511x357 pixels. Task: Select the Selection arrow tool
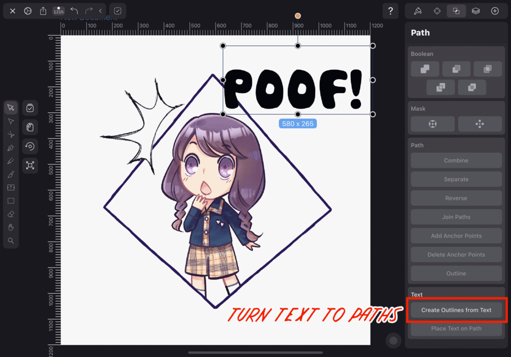(11, 108)
